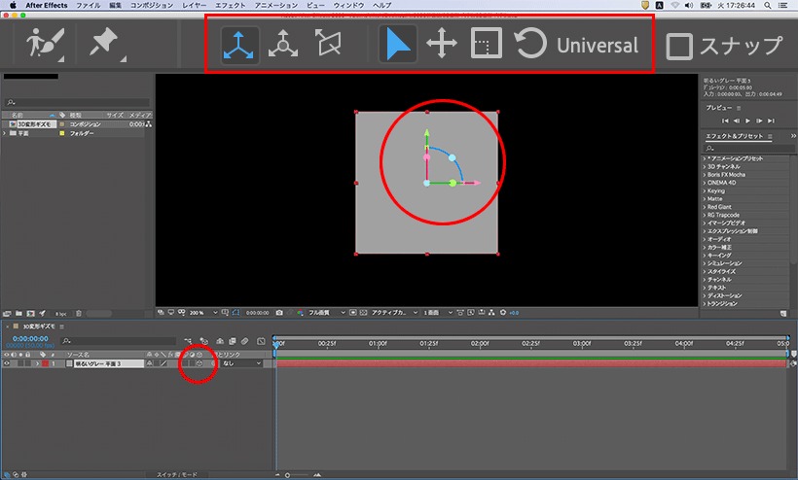Click the timeline current time 0:00:00:00
The width and height of the screenshot is (798, 480).
[30, 338]
